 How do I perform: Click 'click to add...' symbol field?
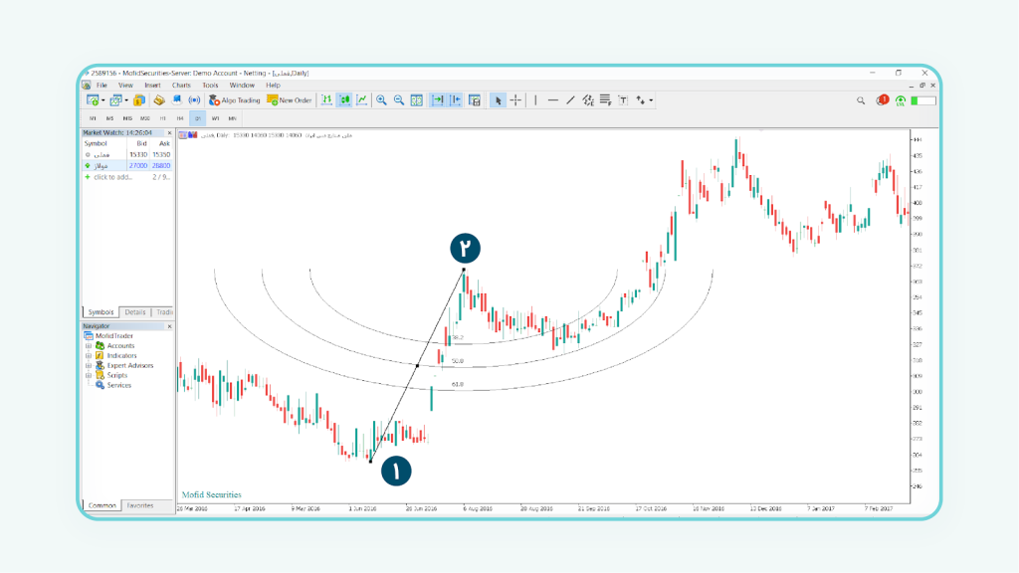point(112,177)
